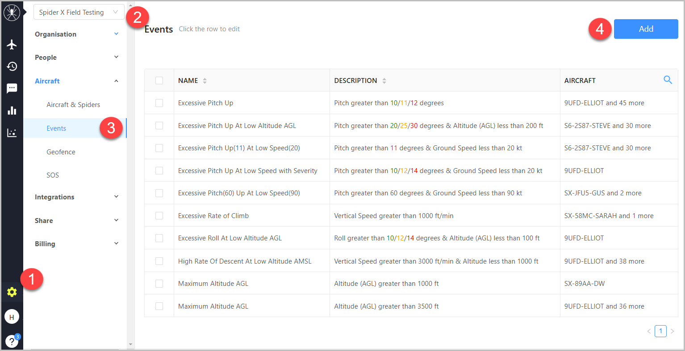Open the help question mark icon
The width and height of the screenshot is (685, 351).
point(12,341)
